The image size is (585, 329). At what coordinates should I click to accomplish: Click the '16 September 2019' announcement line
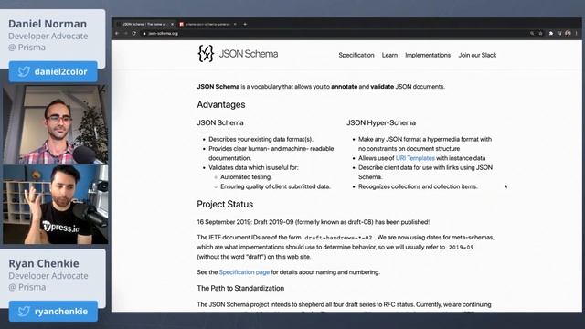(x=313, y=222)
